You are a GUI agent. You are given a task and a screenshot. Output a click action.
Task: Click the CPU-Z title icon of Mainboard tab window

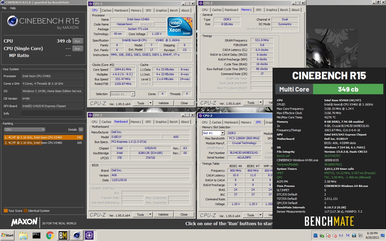91,115
